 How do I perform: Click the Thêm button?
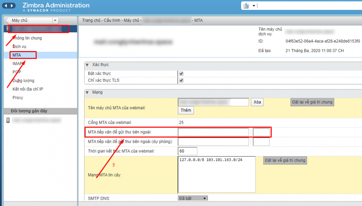186,110
